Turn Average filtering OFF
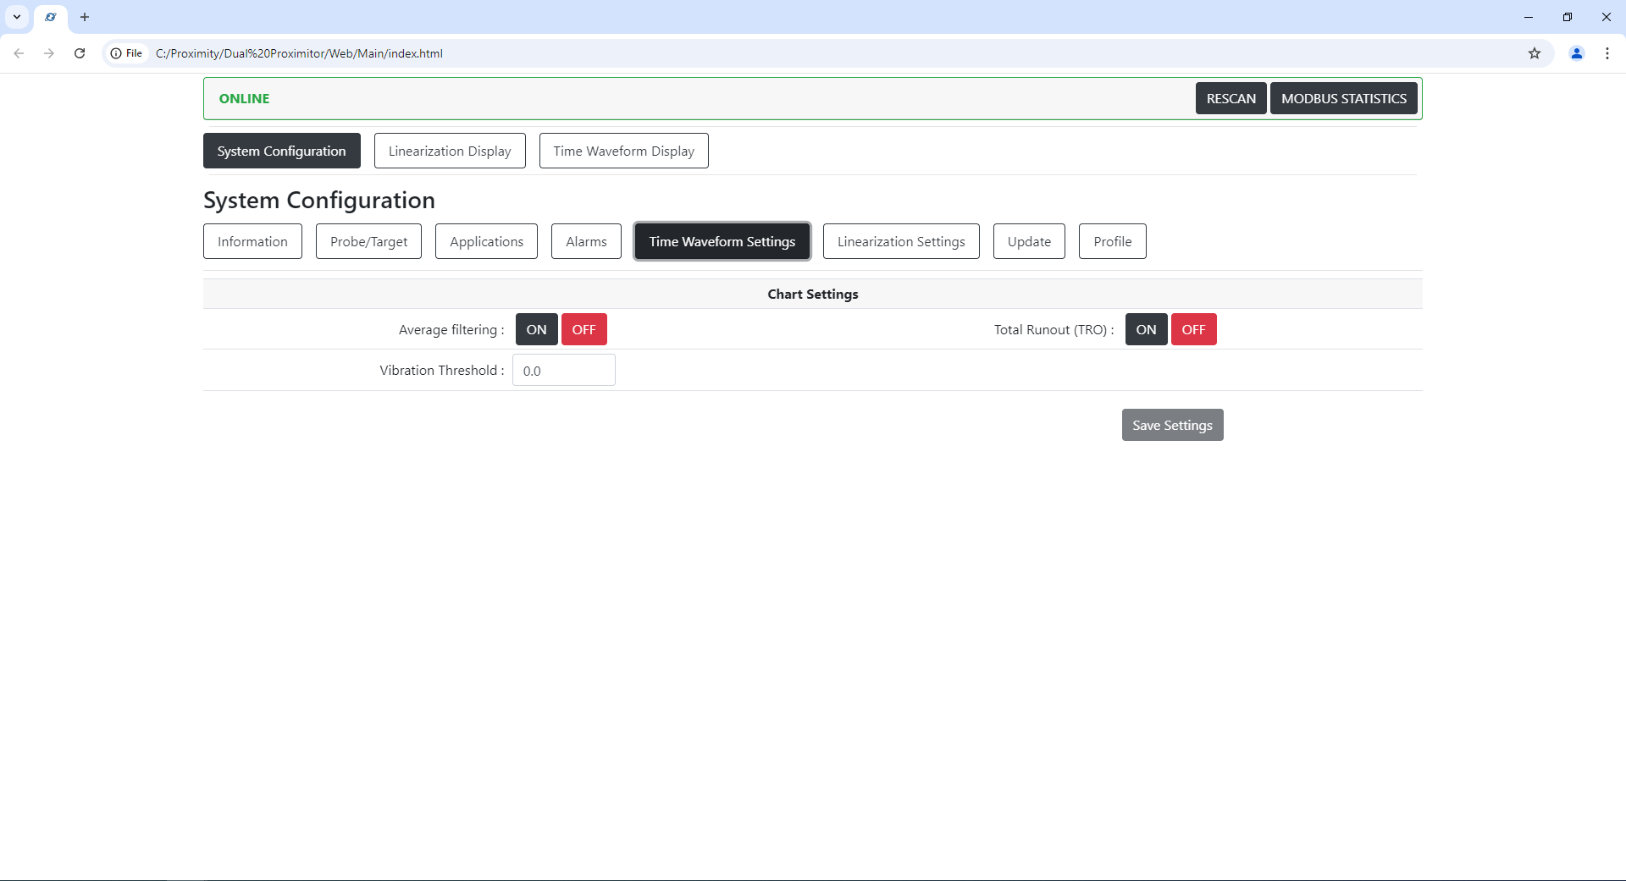 pos(584,329)
